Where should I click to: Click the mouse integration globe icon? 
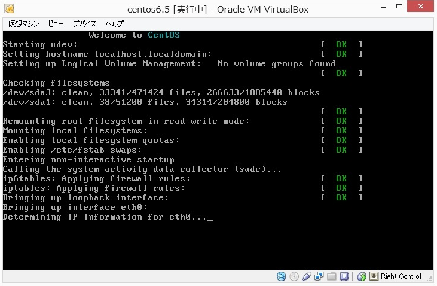(362, 276)
